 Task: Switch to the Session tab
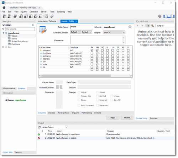pyautogui.click(x=18, y=152)
